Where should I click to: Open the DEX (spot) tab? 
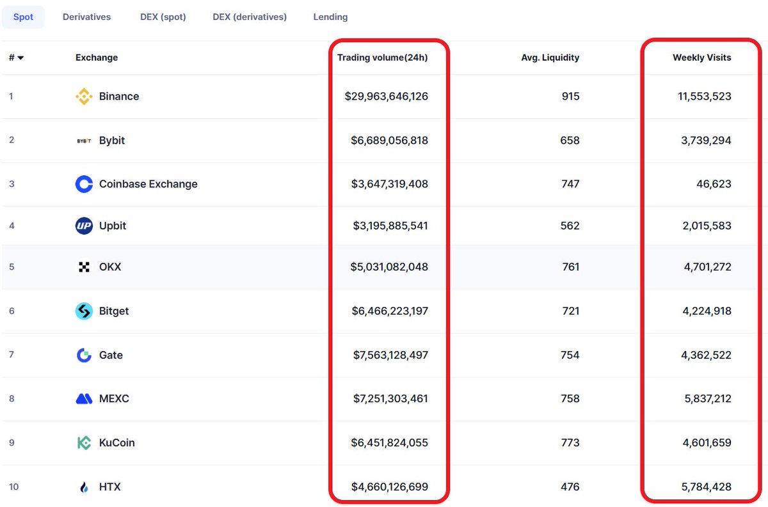pos(163,17)
